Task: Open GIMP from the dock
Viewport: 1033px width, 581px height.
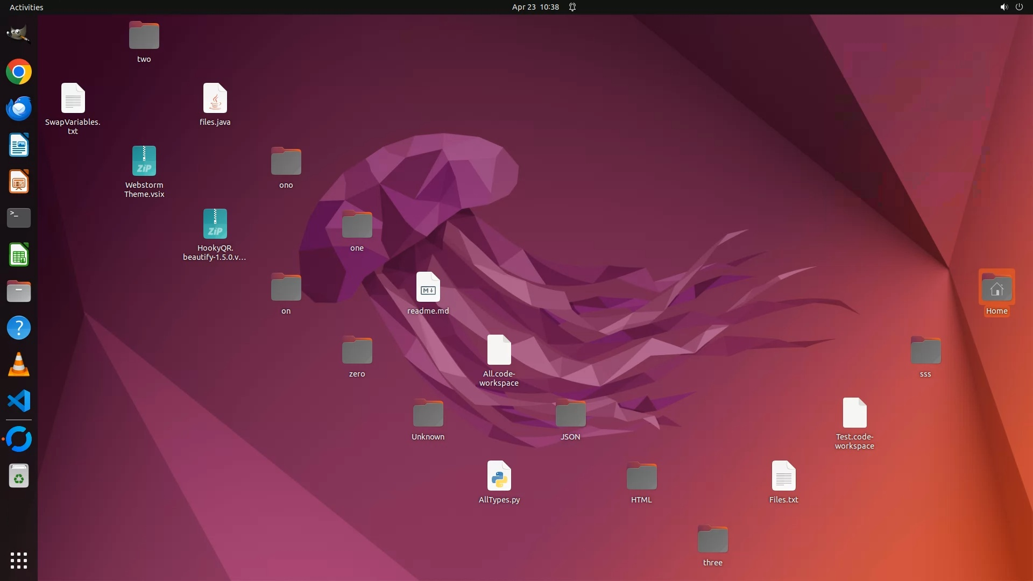Action: click(18, 34)
